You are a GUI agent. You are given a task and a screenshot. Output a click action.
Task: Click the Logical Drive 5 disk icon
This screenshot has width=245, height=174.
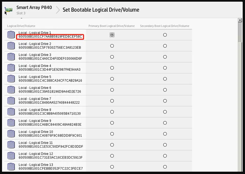point(11,79)
